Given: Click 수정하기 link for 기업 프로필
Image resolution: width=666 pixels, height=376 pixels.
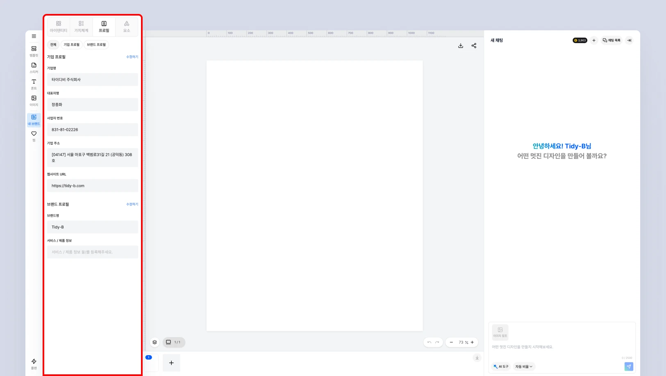Looking at the screenshot, I should coord(132,57).
